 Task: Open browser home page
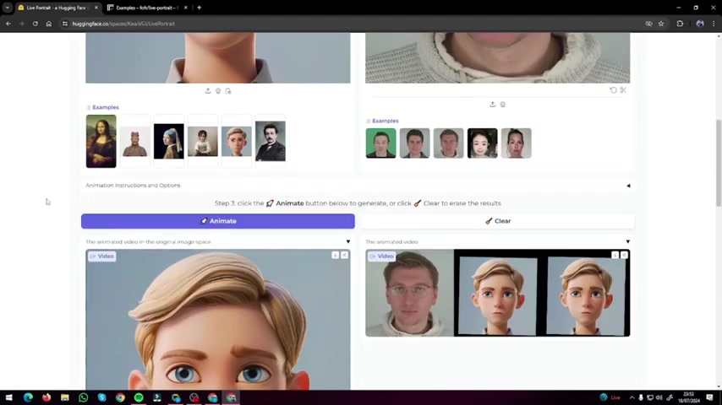(49, 24)
